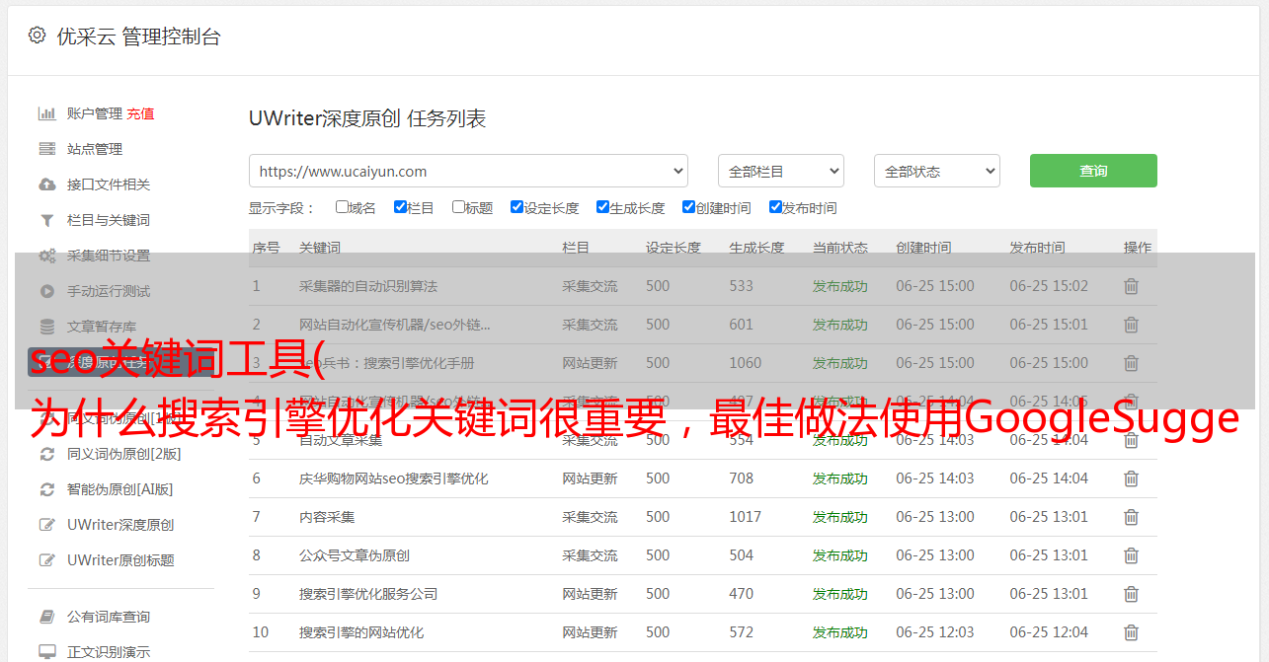Screen dimensions: 1269x662
Task: Open 接口文件相关 sidebar item
Action: [109, 184]
